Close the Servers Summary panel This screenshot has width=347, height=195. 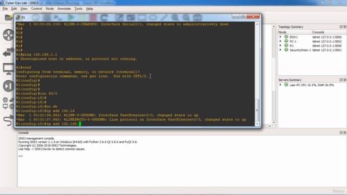point(345,80)
